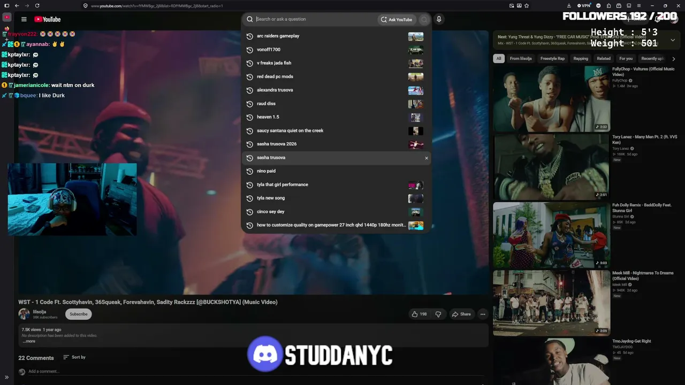685x385 pixels.
Task: Dislike the video with thumbs down
Action: tap(438, 314)
